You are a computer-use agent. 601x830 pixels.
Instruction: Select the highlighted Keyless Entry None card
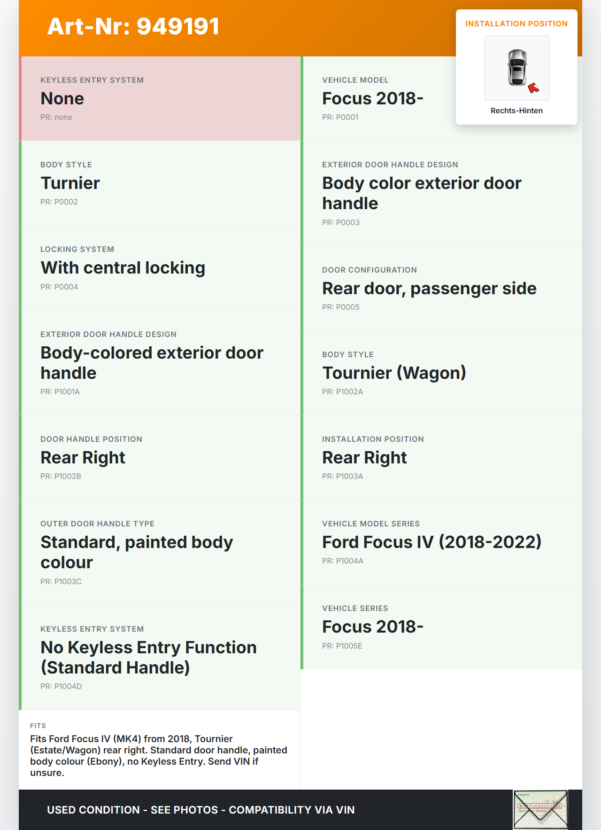pos(161,99)
